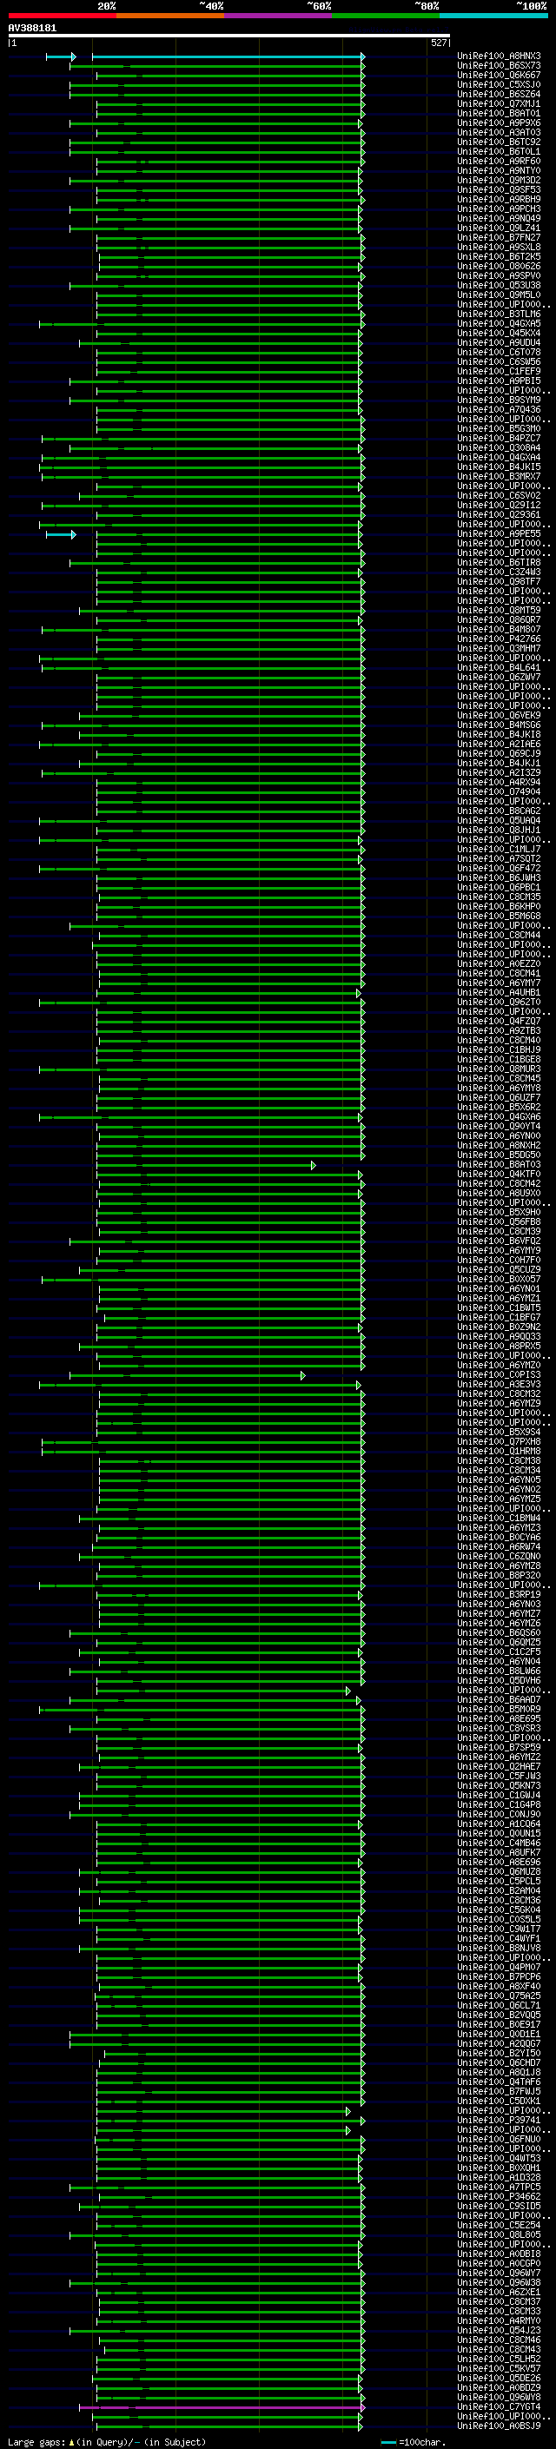Click the =100char. scale legend
The height and width of the screenshot is (2449, 556).
(x=414, y=2442)
